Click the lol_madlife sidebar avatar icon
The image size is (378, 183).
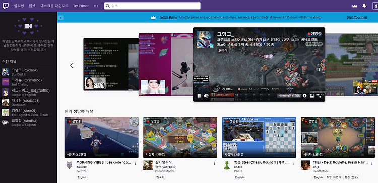tap(6, 92)
